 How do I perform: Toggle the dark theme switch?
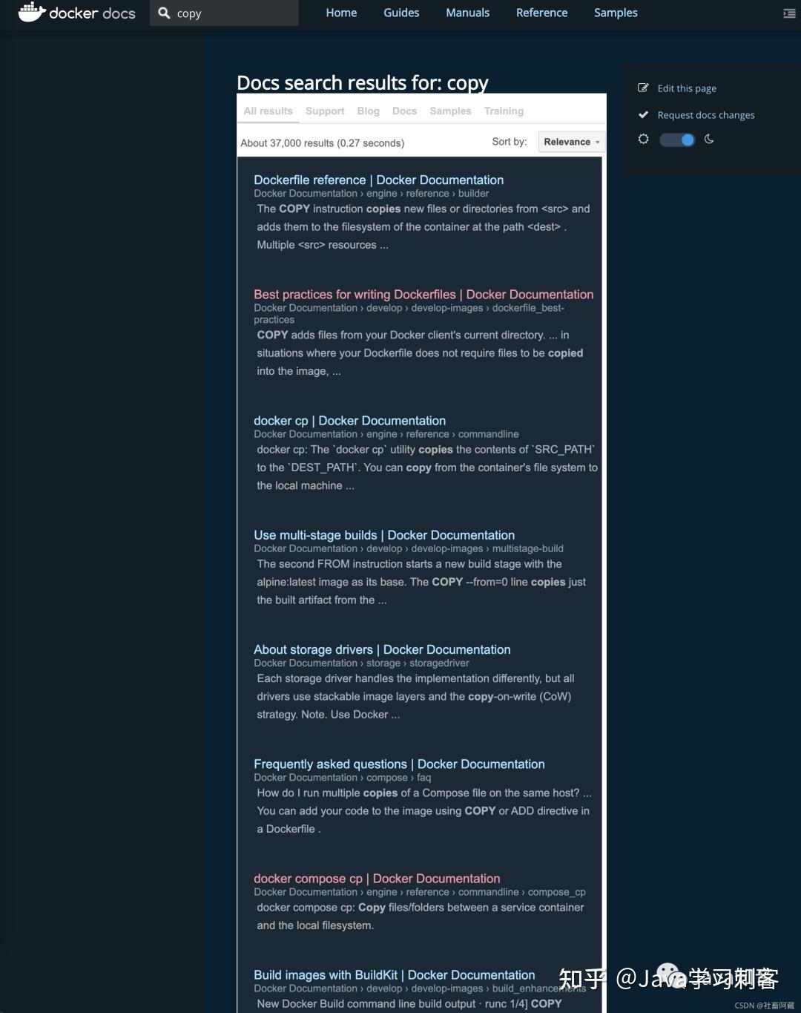677,140
